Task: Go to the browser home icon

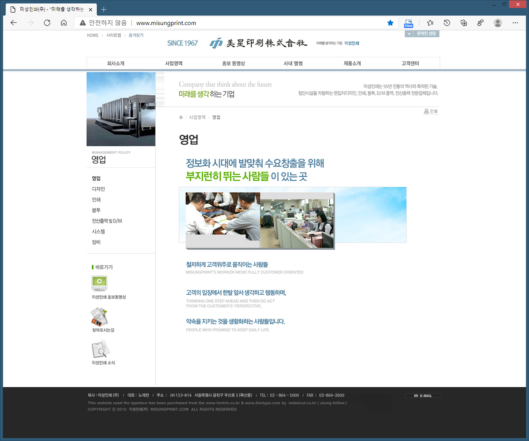Action: click(x=64, y=23)
